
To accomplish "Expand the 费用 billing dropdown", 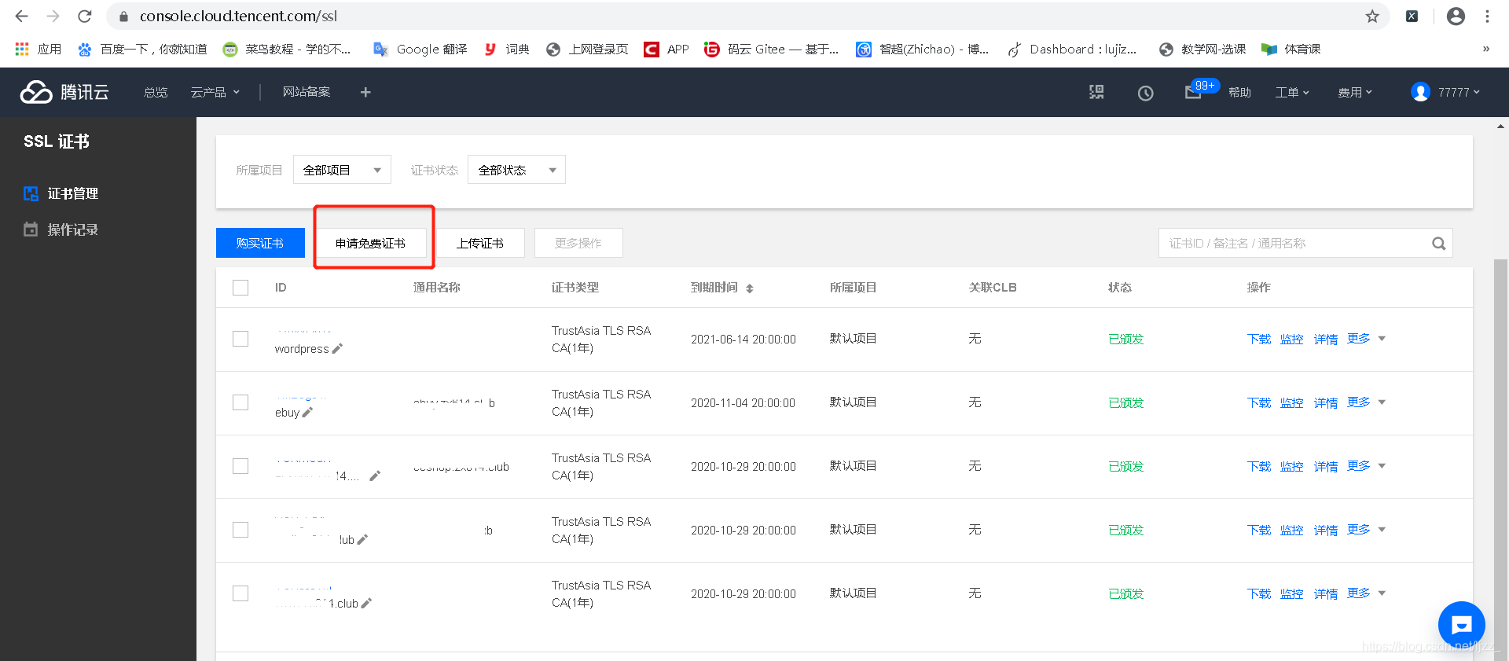I will coord(1355,92).
